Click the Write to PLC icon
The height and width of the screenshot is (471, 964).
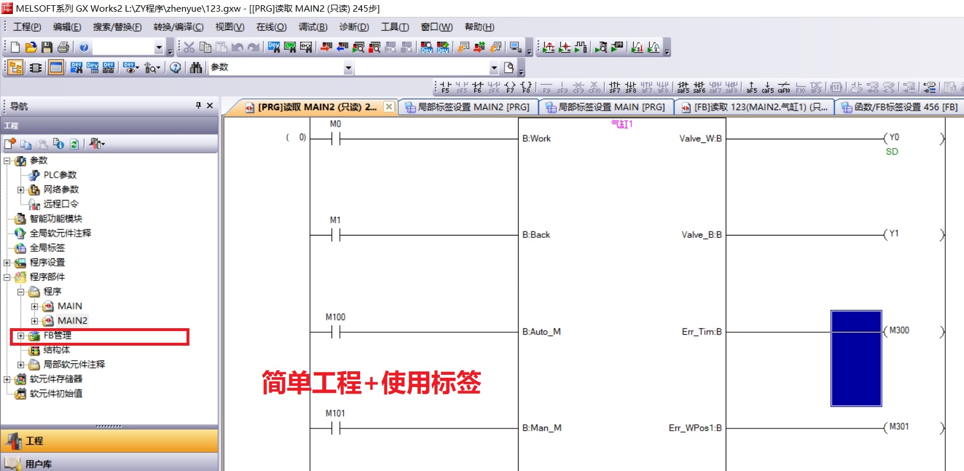point(326,47)
